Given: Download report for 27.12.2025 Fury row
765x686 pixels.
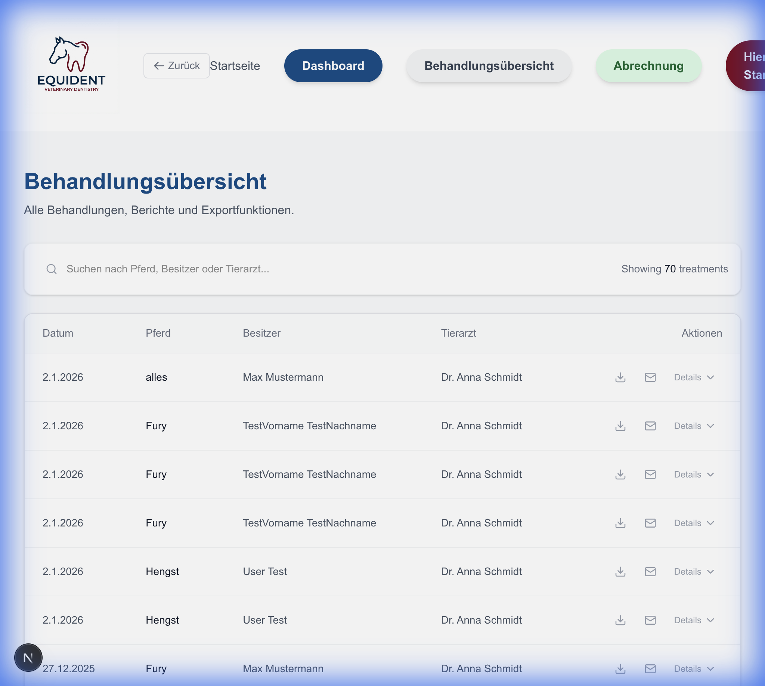Looking at the screenshot, I should pos(620,669).
